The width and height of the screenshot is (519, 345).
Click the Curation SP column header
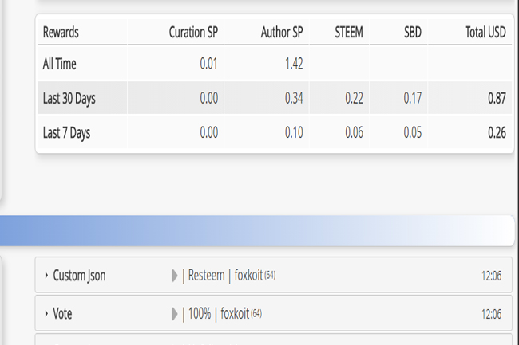[x=193, y=33]
